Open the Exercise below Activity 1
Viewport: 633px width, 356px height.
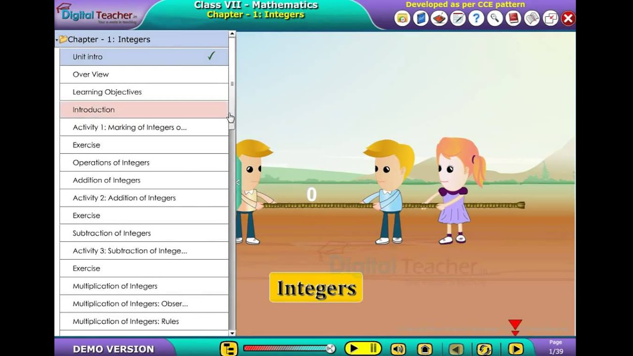coord(144,145)
